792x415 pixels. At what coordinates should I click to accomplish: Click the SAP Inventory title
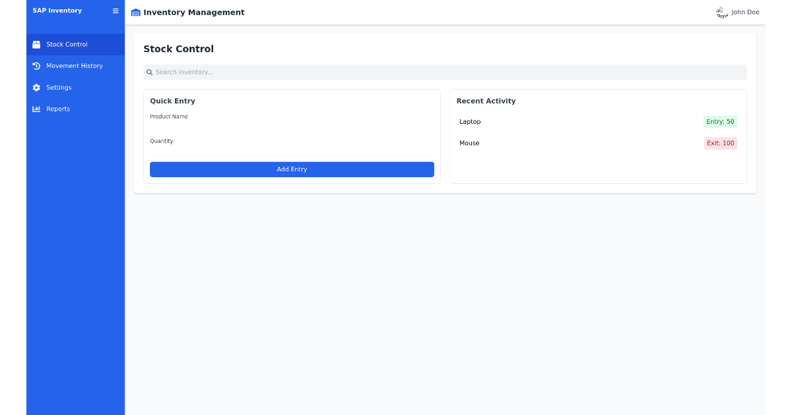point(57,11)
